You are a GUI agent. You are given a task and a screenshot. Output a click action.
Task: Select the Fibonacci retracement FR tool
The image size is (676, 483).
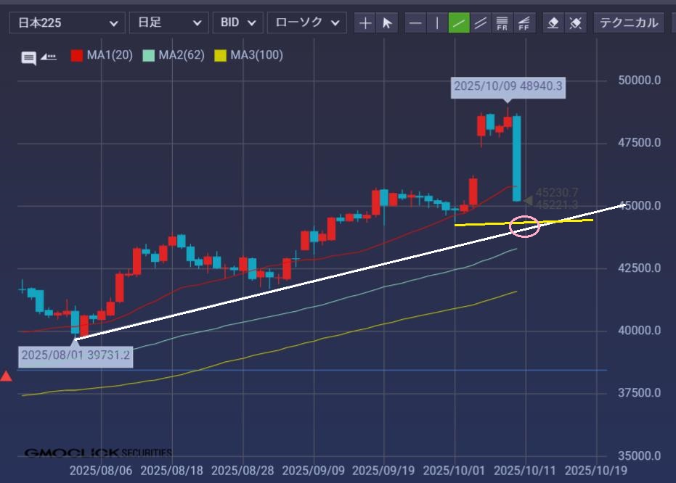coord(502,23)
